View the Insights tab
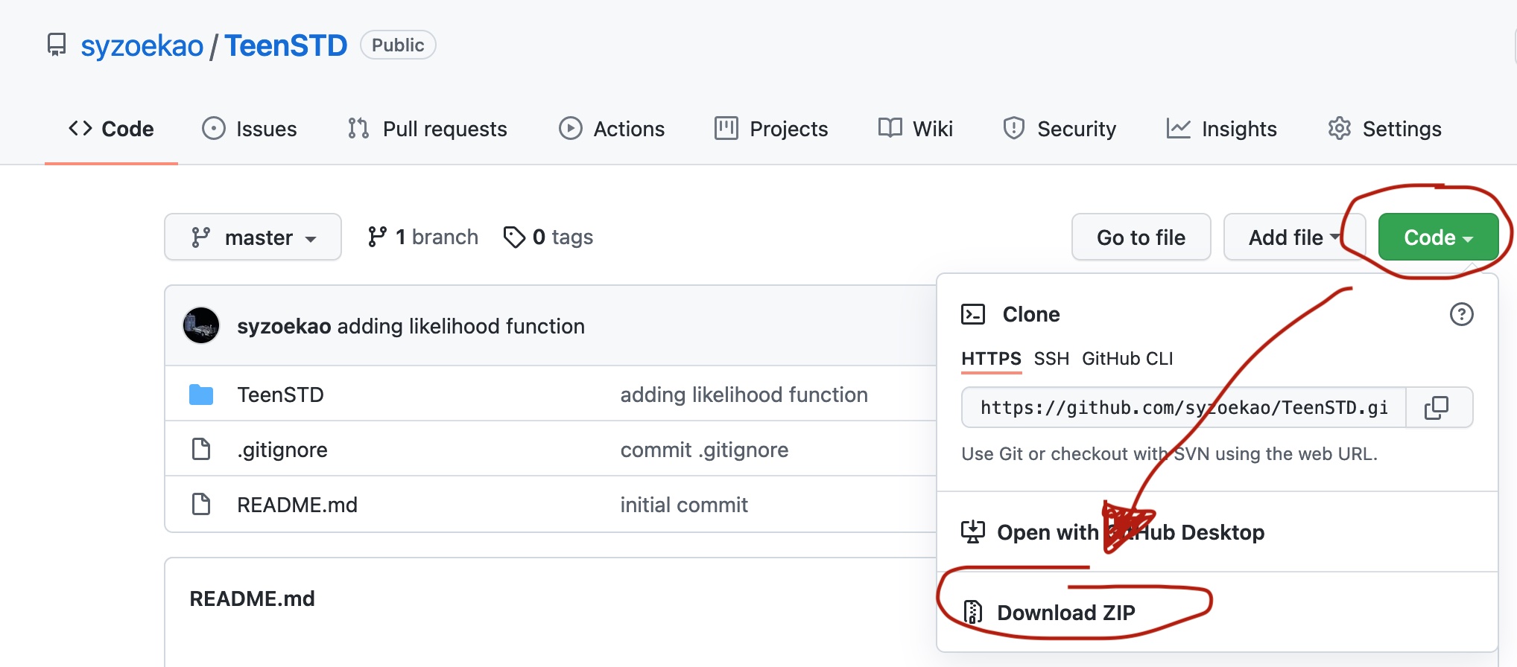The height and width of the screenshot is (667, 1517). coord(1222,129)
